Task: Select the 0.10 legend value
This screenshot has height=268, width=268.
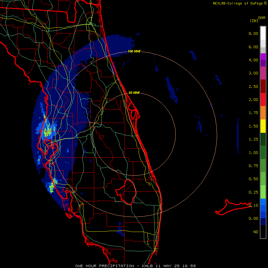Action: 253,205
